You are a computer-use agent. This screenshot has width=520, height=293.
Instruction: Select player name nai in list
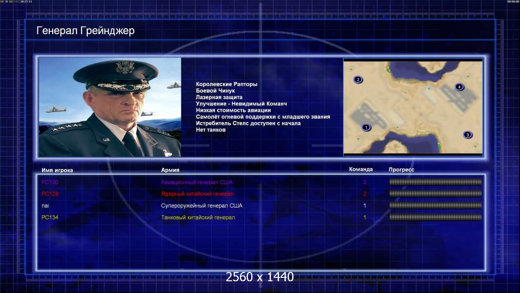45,206
